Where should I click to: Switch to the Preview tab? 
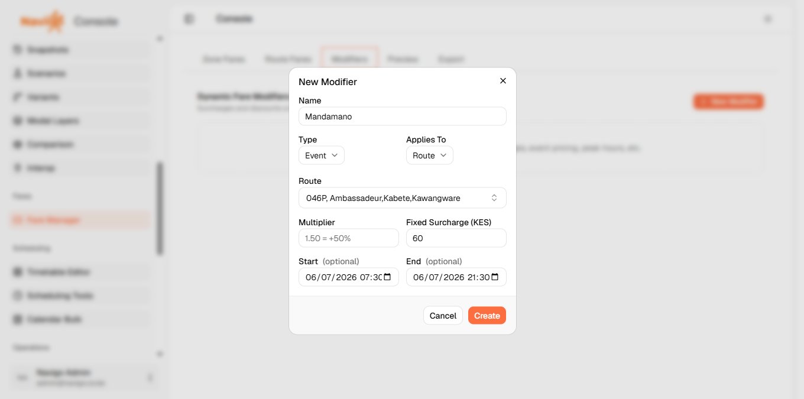coord(403,59)
